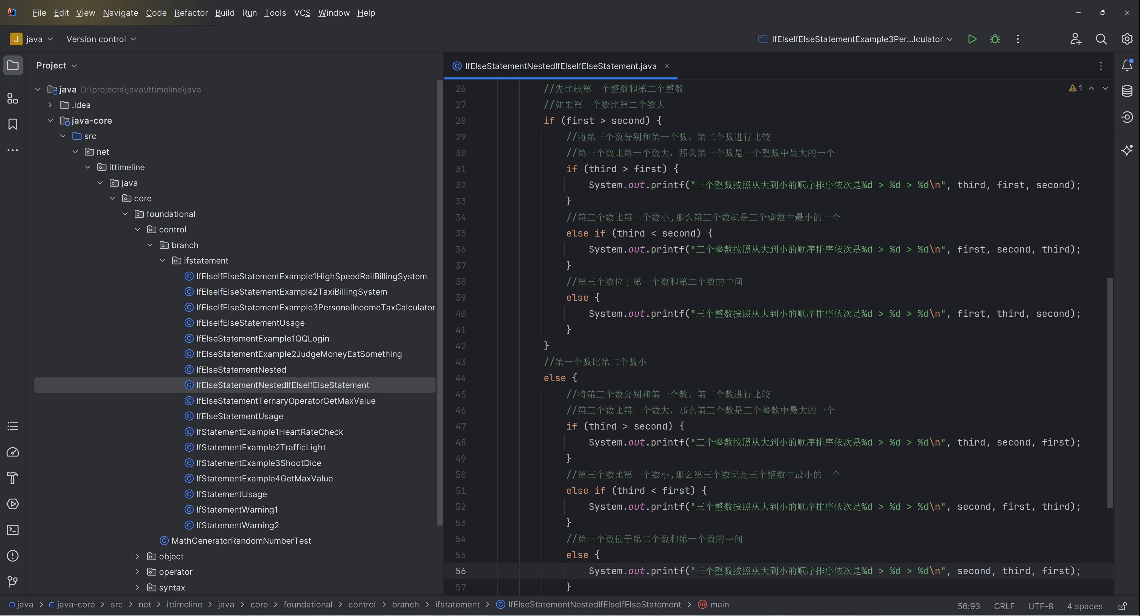Screen dimensions: 1140x616
Task: Open the TODO list tool window
Action: pyautogui.click(x=13, y=426)
